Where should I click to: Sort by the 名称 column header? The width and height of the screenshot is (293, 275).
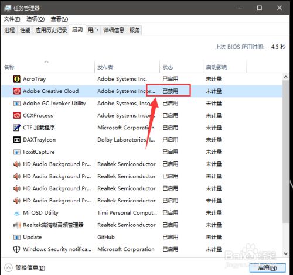47,67
